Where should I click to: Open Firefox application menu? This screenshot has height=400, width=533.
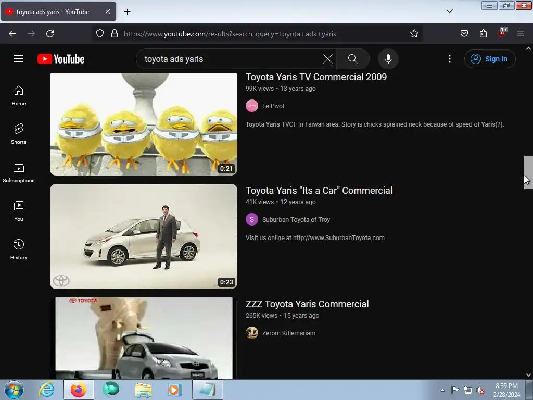point(520,34)
